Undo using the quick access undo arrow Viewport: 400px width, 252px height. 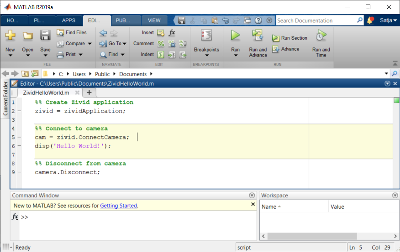point(226,21)
